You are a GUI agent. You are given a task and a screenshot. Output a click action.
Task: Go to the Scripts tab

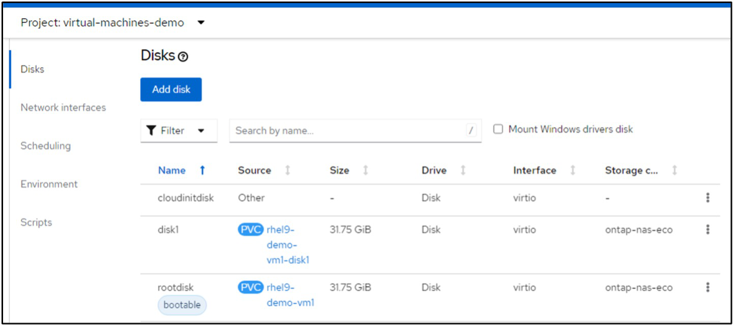(x=36, y=222)
